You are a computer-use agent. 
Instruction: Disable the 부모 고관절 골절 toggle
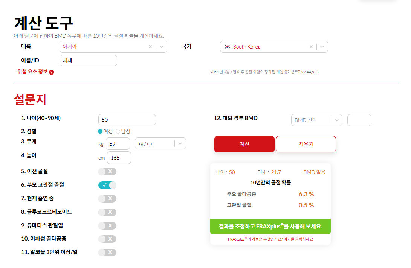click(x=107, y=185)
